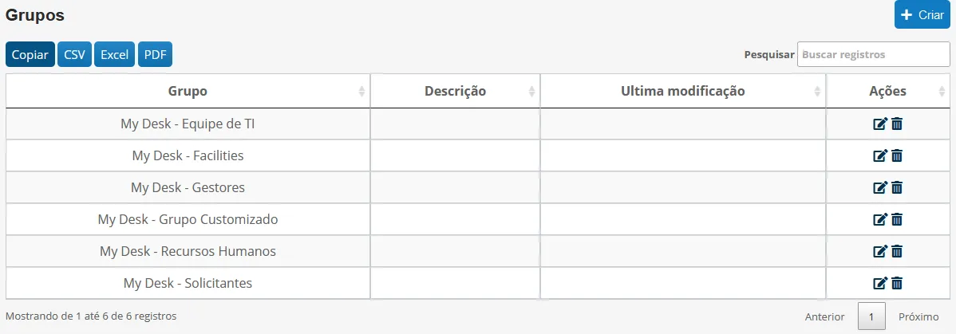Viewport: 956px width, 334px height.
Task: Create a new group with Criar
Action: [x=922, y=14]
